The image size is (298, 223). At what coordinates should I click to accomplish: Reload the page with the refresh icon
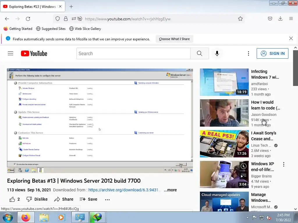coord(28,19)
